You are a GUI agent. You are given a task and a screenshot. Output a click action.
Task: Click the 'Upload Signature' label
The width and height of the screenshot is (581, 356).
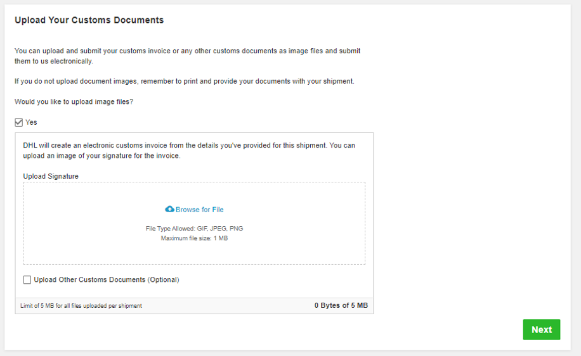[x=51, y=176]
